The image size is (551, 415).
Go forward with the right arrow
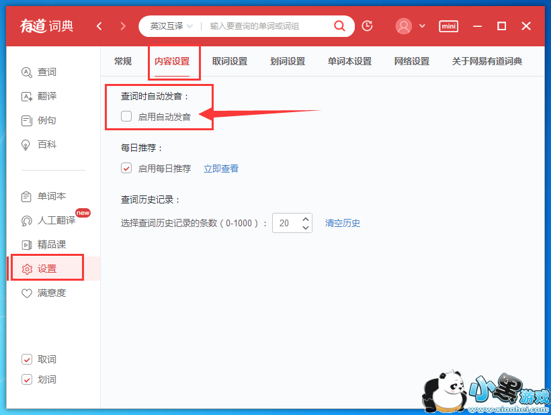pos(123,26)
